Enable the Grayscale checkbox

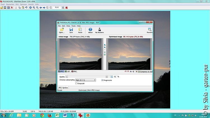[76, 83]
